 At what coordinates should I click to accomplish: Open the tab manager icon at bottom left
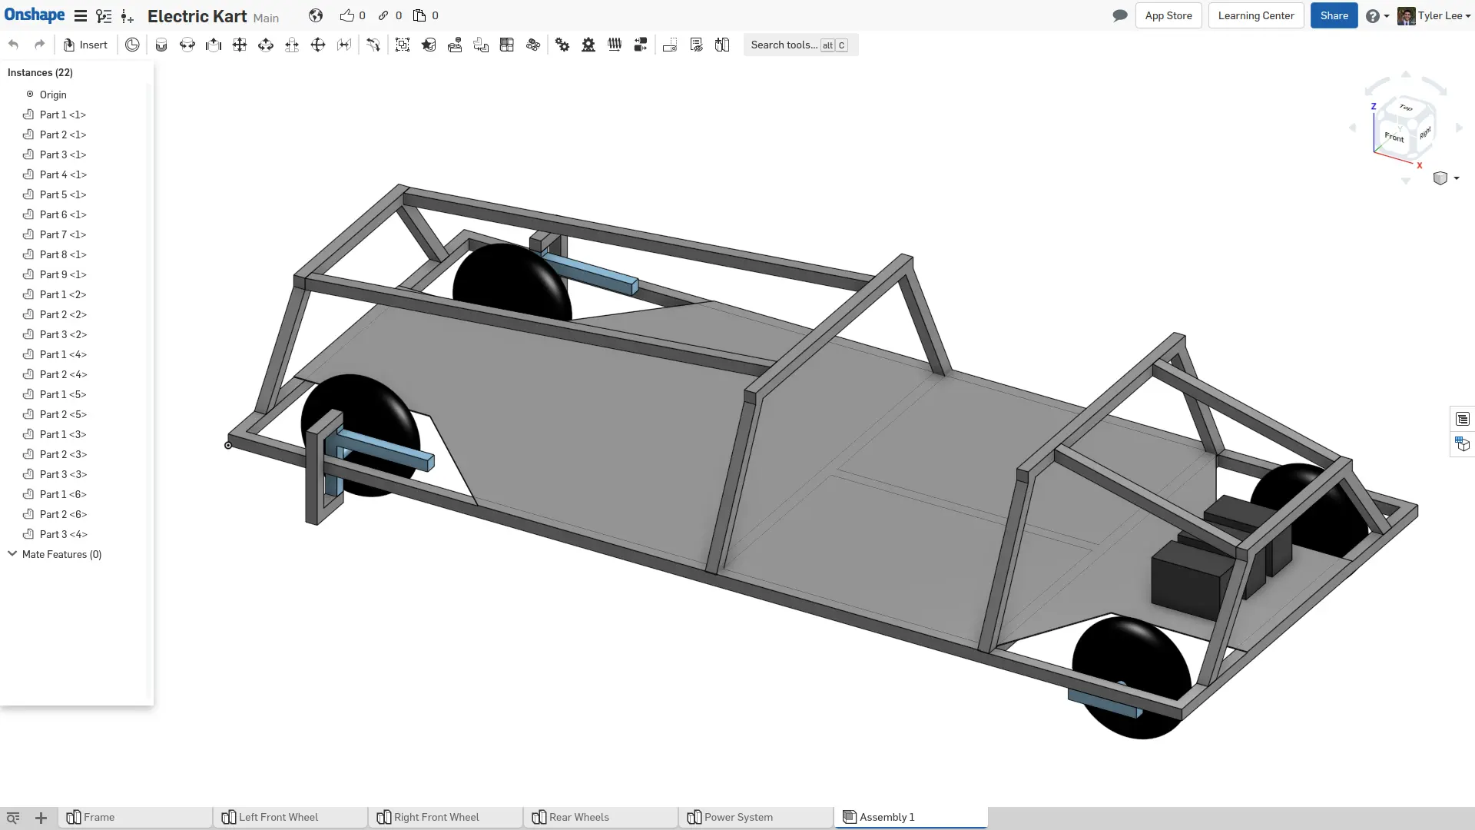[13, 818]
